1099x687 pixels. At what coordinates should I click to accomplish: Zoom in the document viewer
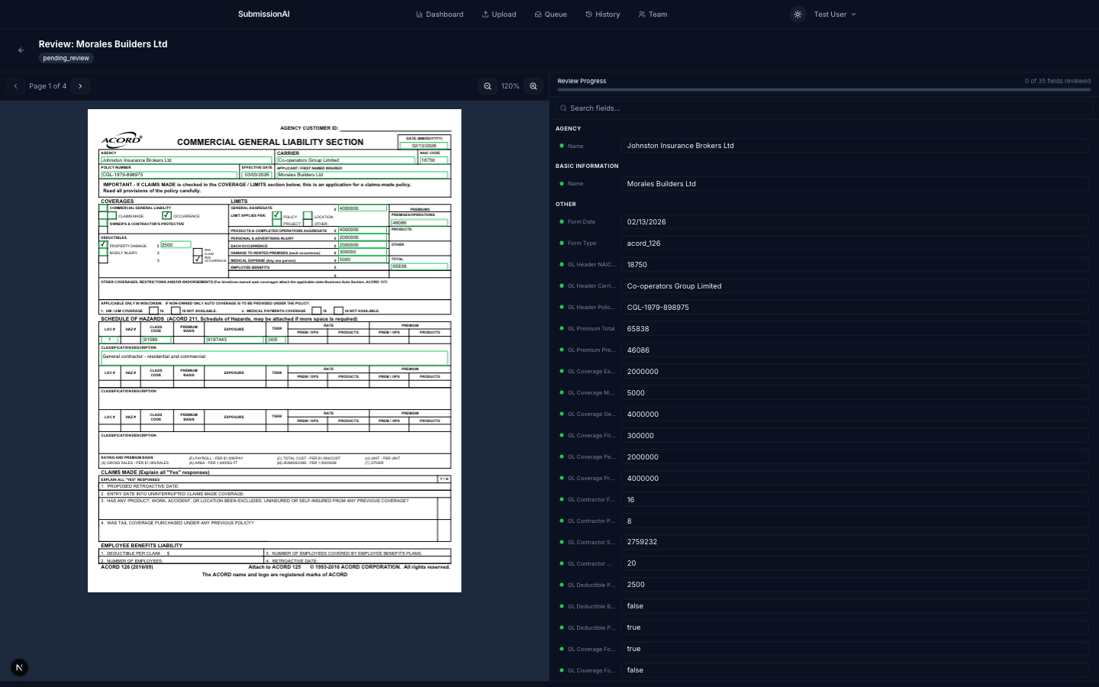533,86
